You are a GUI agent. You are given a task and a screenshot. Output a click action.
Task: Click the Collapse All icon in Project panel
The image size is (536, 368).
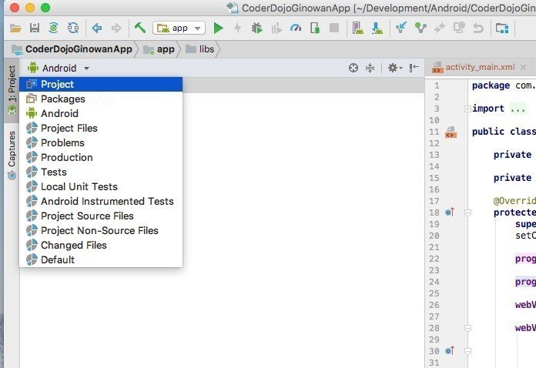click(x=370, y=68)
